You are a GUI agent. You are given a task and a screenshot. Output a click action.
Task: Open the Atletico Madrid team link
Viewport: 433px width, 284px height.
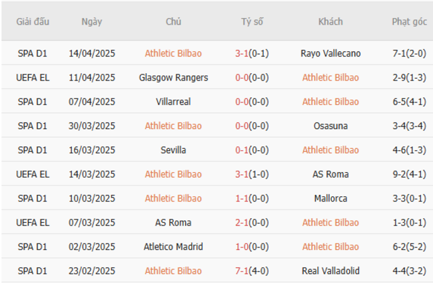pyautogui.click(x=173, y=247)
